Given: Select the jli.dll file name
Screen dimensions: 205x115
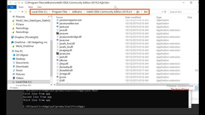Looking at the screenshot, I should click(x=62, y=80).
